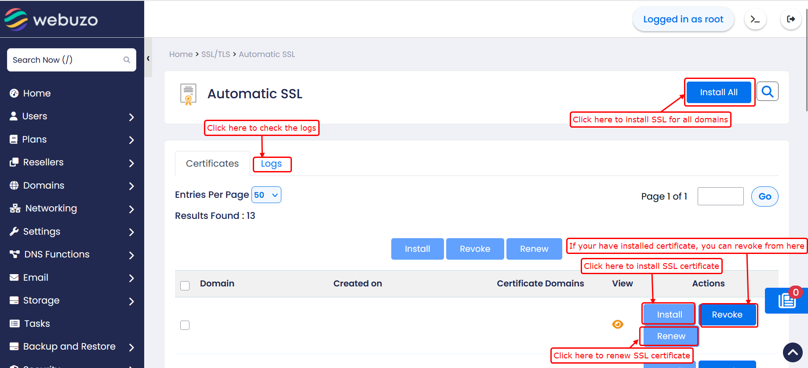Screen dimensions: 808x368
Task: Collapse the sidebar with the arrow handle
Action: tap(148, 58)
